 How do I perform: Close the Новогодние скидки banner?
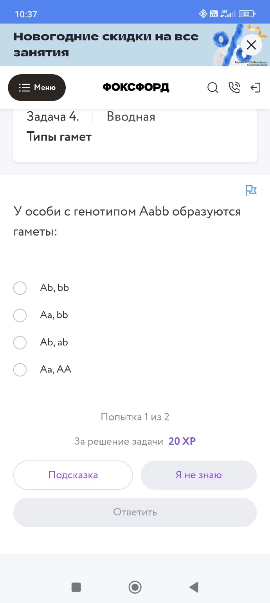[251, 45]
